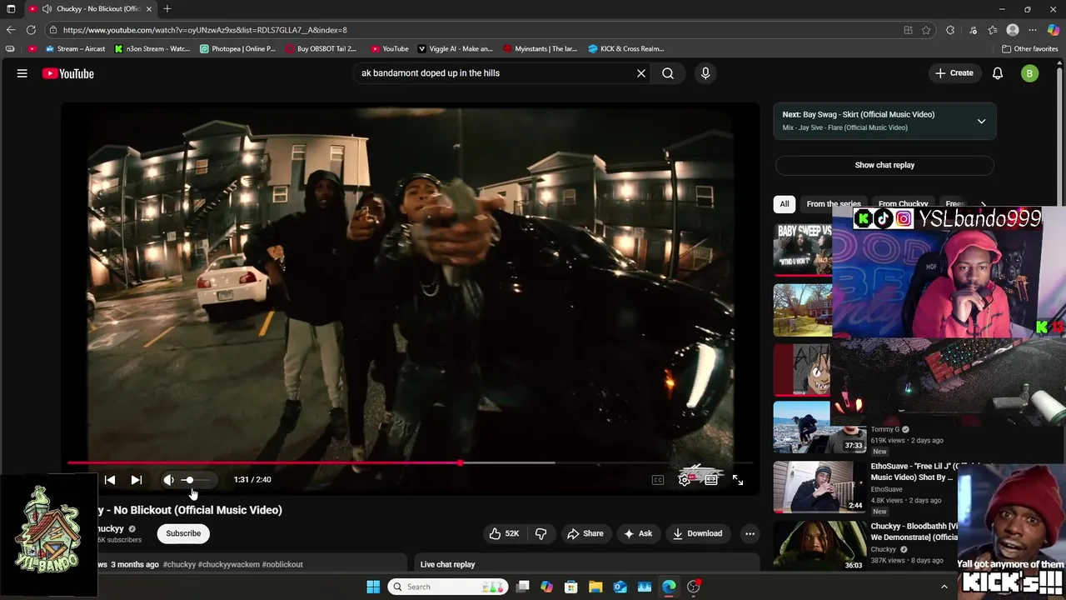The image size is (1066, 600).
Task: Open YouTube notifications bell
Action: [x=998, y=73]
